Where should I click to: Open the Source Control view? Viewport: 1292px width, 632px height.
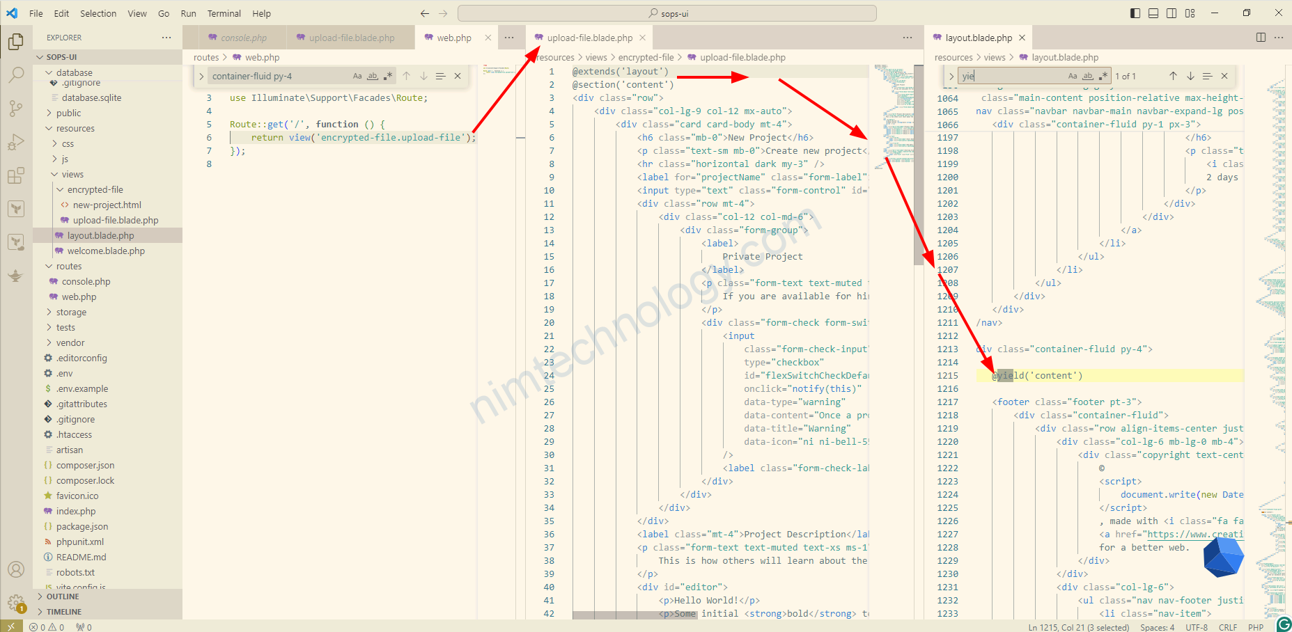tap(15, 108)
